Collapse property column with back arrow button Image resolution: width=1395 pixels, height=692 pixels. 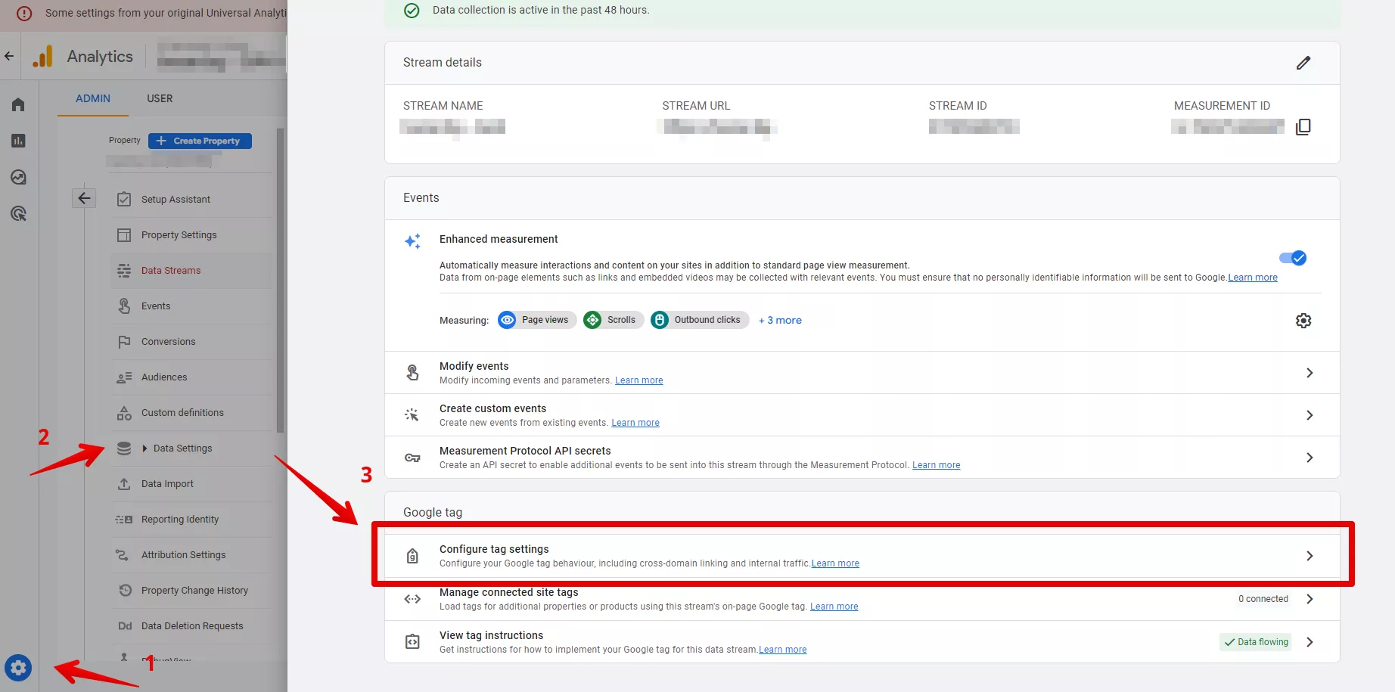tap(84, 198)
